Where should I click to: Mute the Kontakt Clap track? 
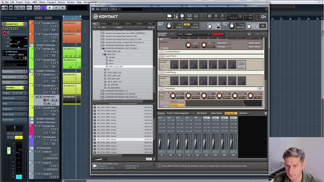pos(37,49)
